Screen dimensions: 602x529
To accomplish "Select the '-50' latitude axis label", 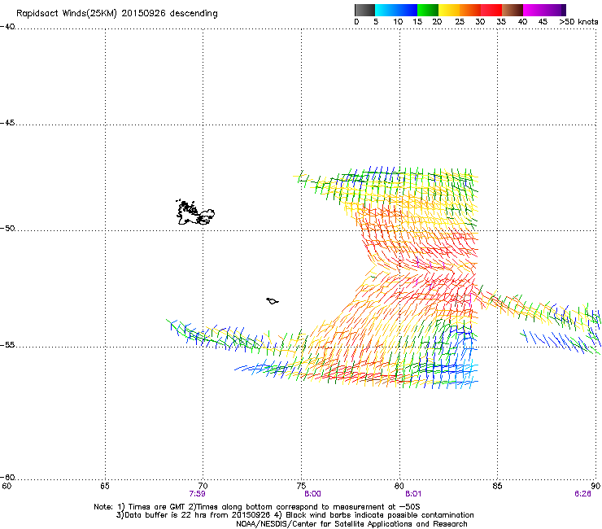I will pyautogui.click(x=7, y=229).
